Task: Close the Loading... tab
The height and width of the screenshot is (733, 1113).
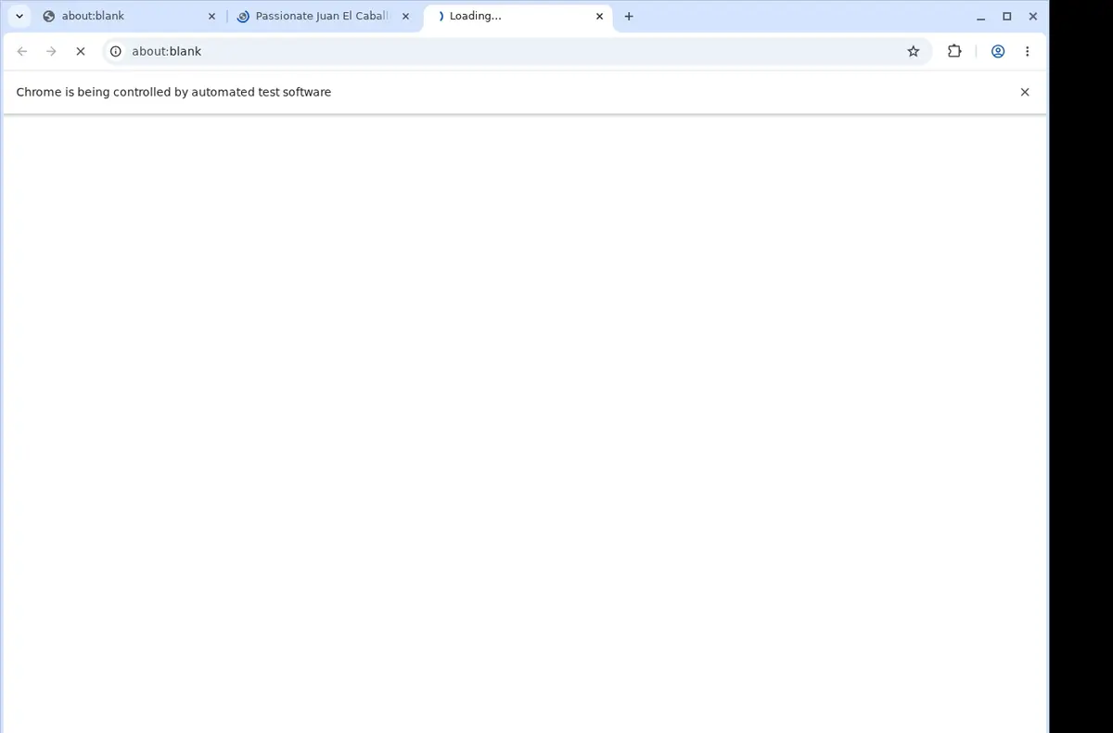Action: click(599, 16)
